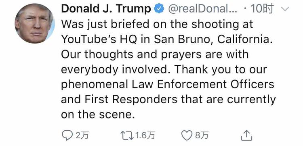Open the @realDonal... handle link

202,9
